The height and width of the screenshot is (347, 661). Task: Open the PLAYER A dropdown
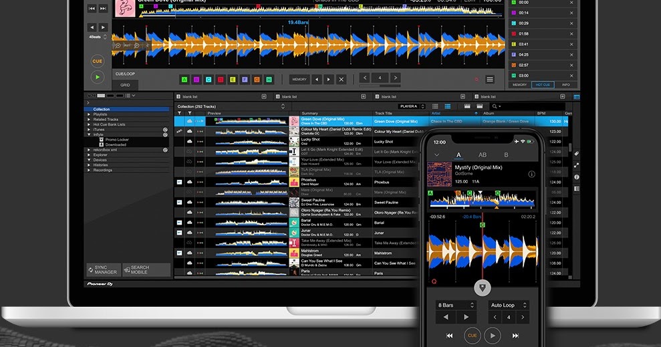(x=412, y=106)
